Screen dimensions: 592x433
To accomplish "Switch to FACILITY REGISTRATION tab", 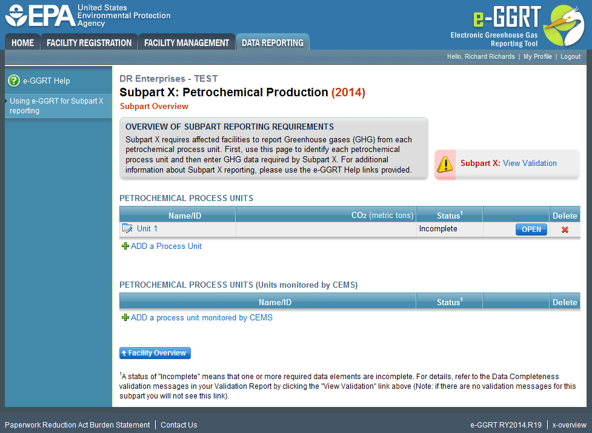I will click(89, 42).
